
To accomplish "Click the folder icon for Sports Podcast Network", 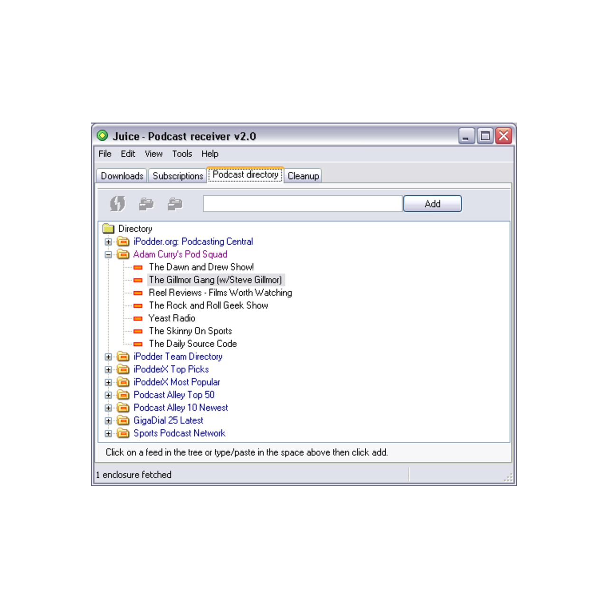I will (x=123, y=433).
